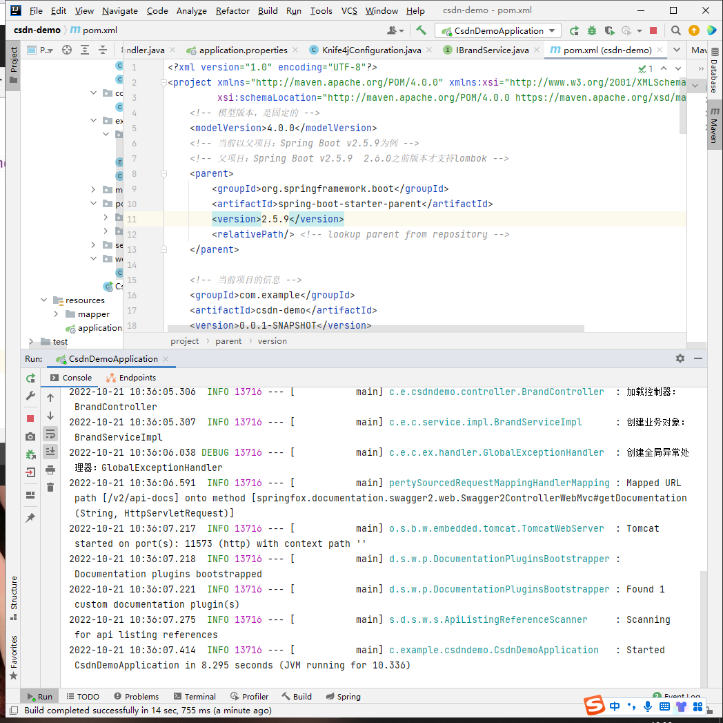Open the Problems tool window
This screenshot has height=723, width=723.
click(137, 696)
